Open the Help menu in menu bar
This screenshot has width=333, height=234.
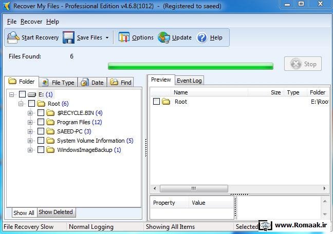pos(52,22)
